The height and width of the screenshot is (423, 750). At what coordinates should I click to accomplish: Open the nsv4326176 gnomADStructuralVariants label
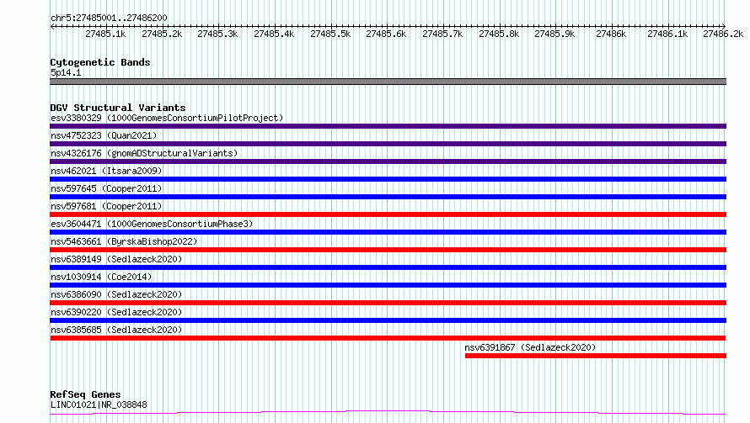coord(144,153)
